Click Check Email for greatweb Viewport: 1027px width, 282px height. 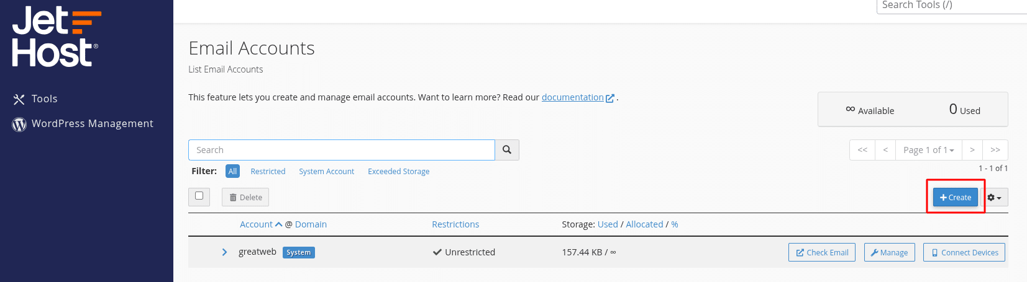[822, 252]
